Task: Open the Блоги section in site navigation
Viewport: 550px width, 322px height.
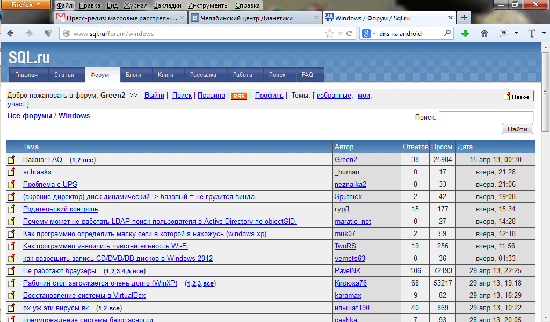Action: (133, 75)
